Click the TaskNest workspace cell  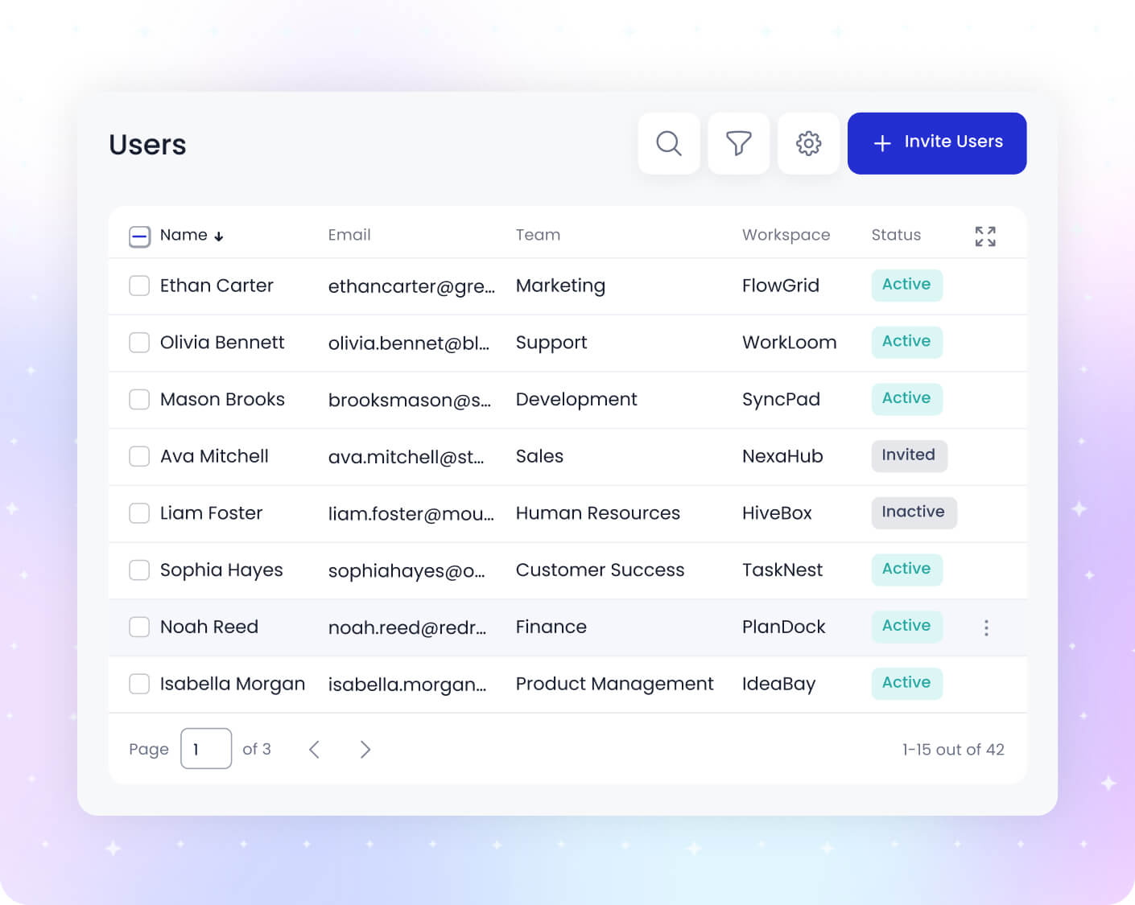782,570
